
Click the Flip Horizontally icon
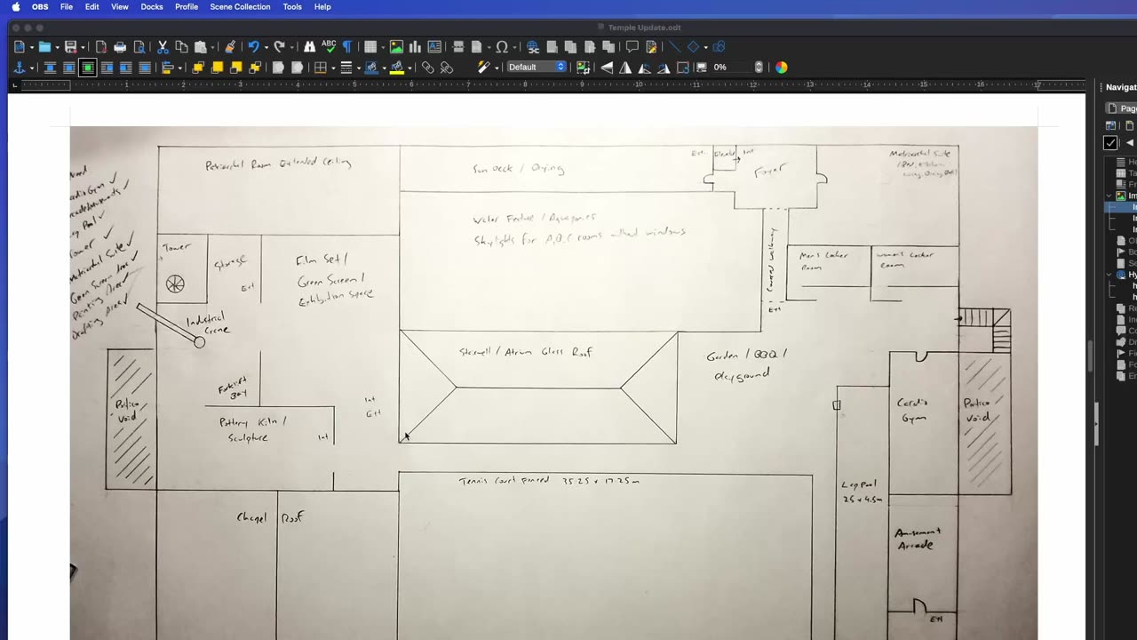tap(625, 67)
